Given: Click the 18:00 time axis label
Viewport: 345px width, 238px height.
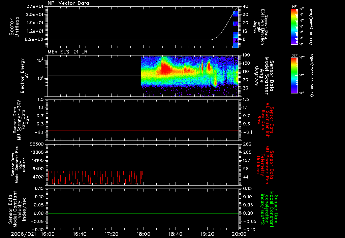Looking at the screenshot, I should point(144,234).
